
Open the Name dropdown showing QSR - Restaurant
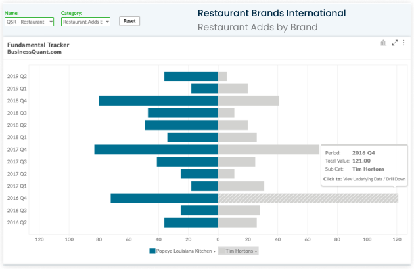(x=29, y=22)
